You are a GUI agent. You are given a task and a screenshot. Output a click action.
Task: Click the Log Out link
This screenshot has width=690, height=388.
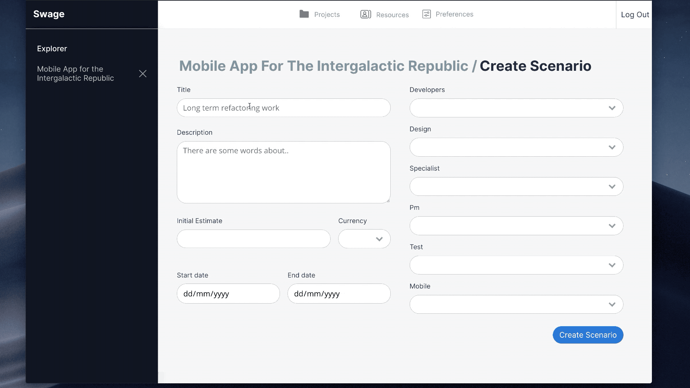[x=635, y=15]
